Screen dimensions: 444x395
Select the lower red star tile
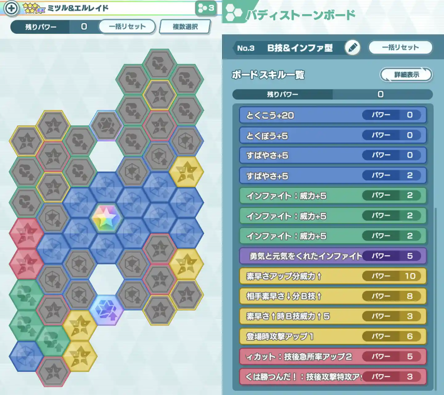coord(26,264)
